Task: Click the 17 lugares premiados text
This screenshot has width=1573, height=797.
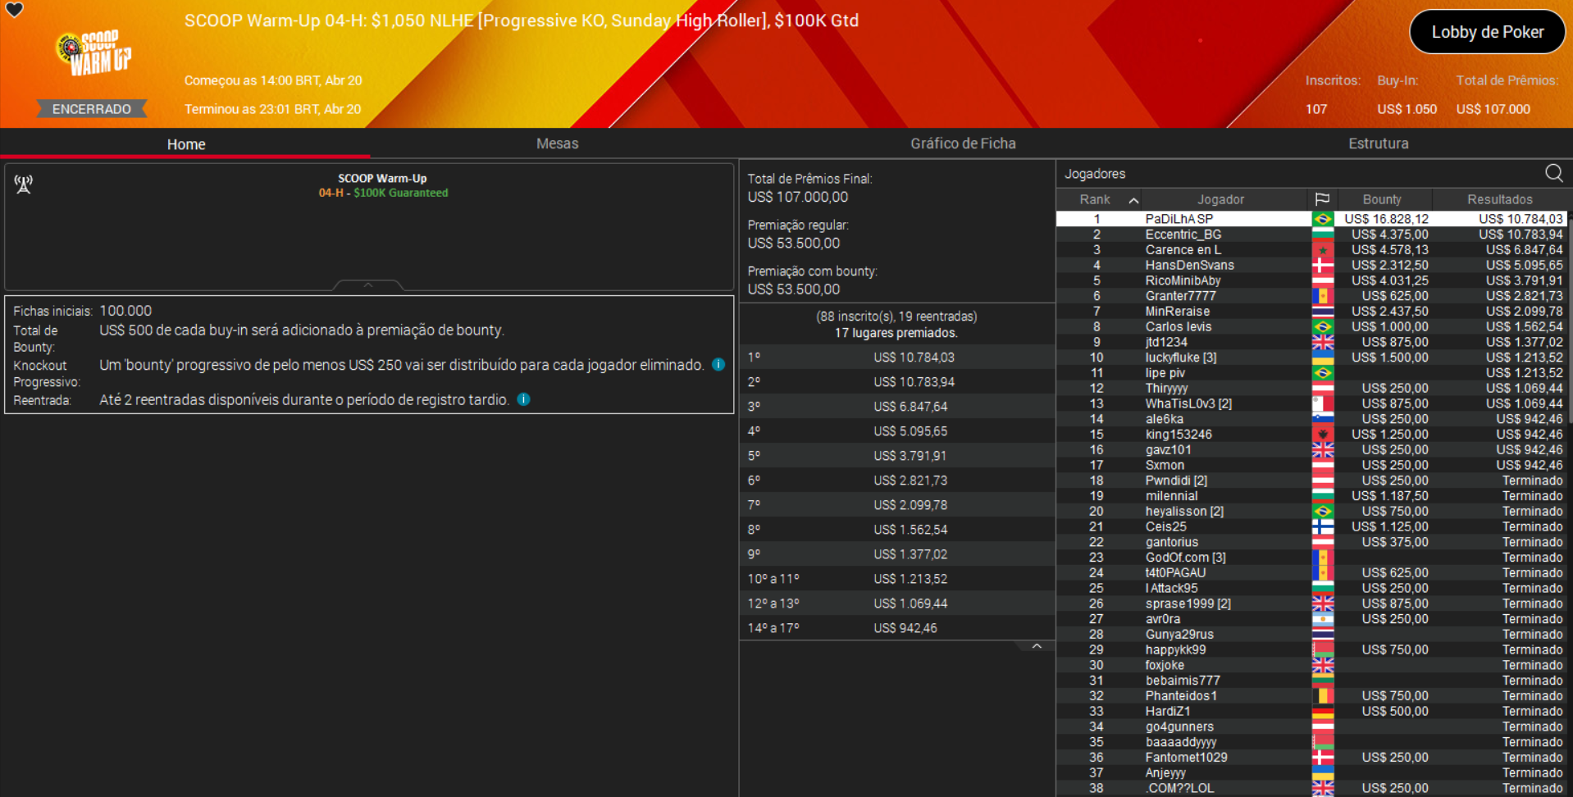Action: pos(896,333)
